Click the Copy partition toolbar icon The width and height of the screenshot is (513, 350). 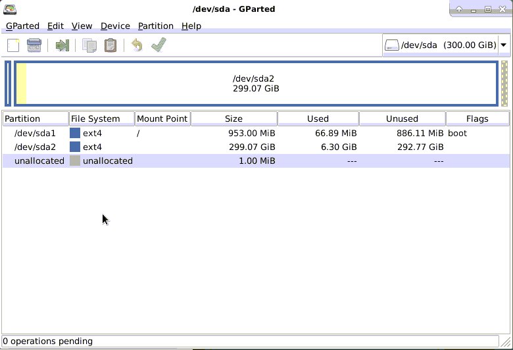click(89, 45)
